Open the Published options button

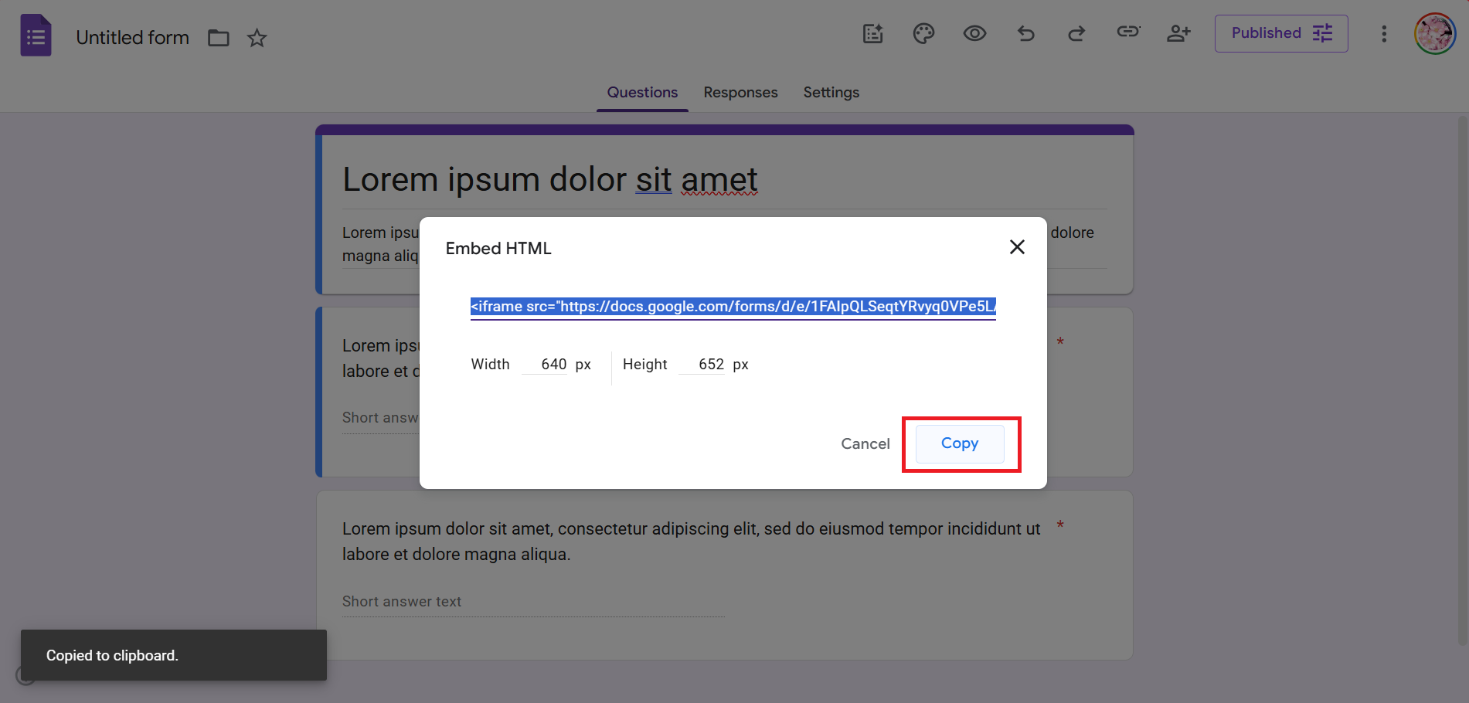[x=1280, y=33]
